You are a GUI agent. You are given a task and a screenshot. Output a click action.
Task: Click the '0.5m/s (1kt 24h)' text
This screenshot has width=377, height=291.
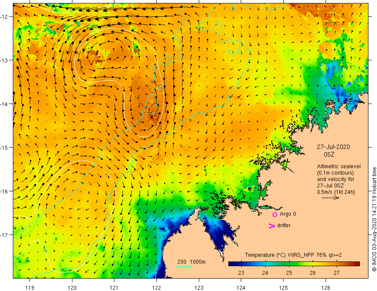pyautogui.click(x=336, y=192)
